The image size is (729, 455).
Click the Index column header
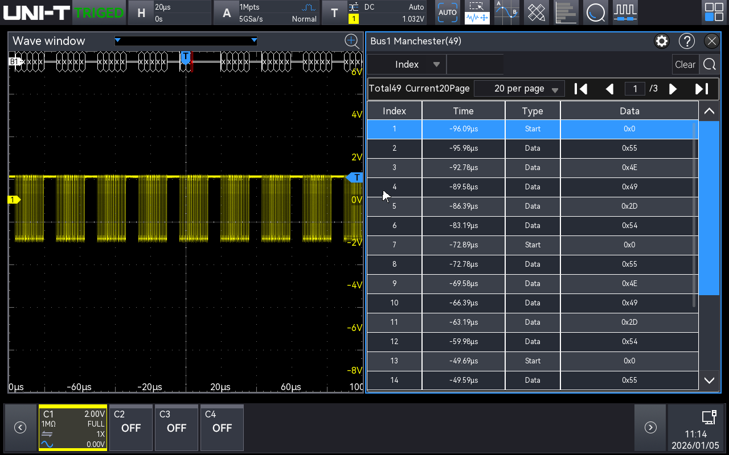click(394, 111)
